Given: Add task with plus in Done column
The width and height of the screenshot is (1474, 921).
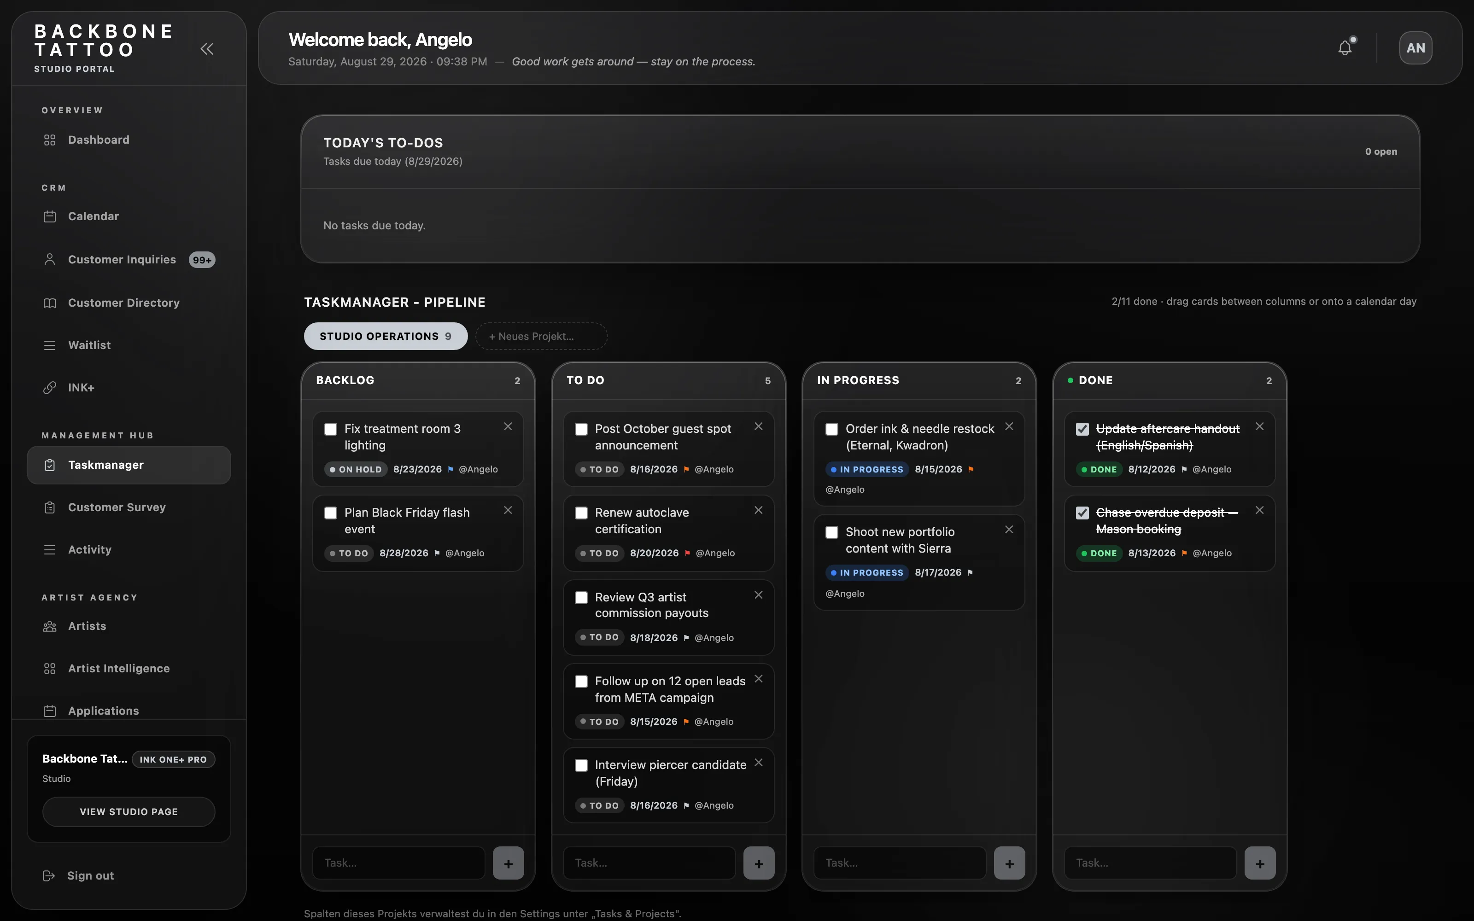Looking at the screenshot, I should [x=1260, y=863].
